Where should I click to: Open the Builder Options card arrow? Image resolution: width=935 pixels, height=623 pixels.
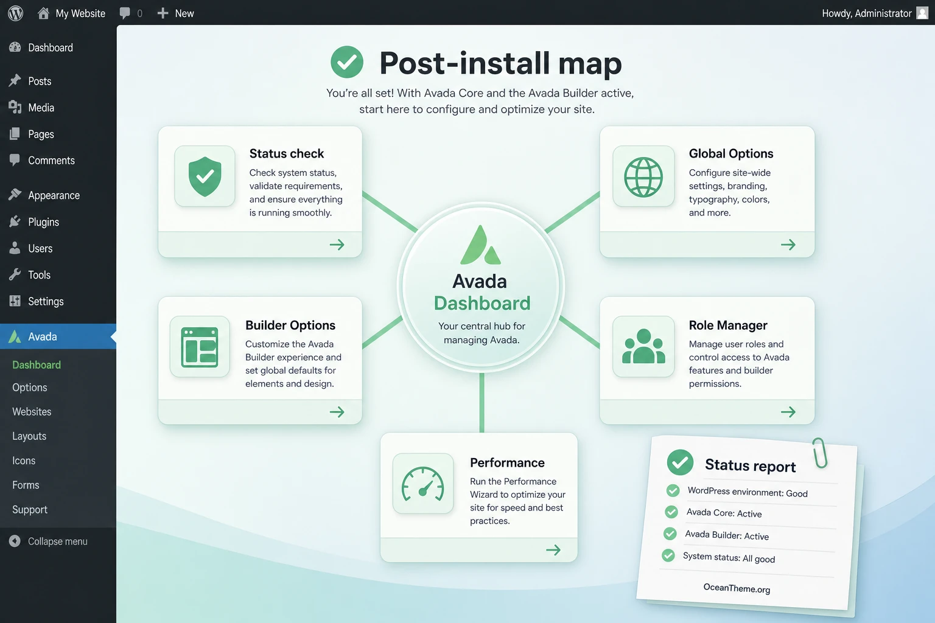(337, 412)
